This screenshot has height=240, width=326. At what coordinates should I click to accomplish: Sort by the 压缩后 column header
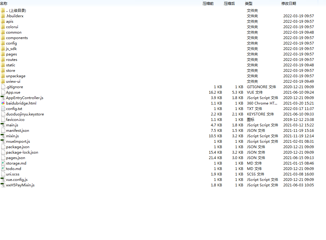[229, 4]
